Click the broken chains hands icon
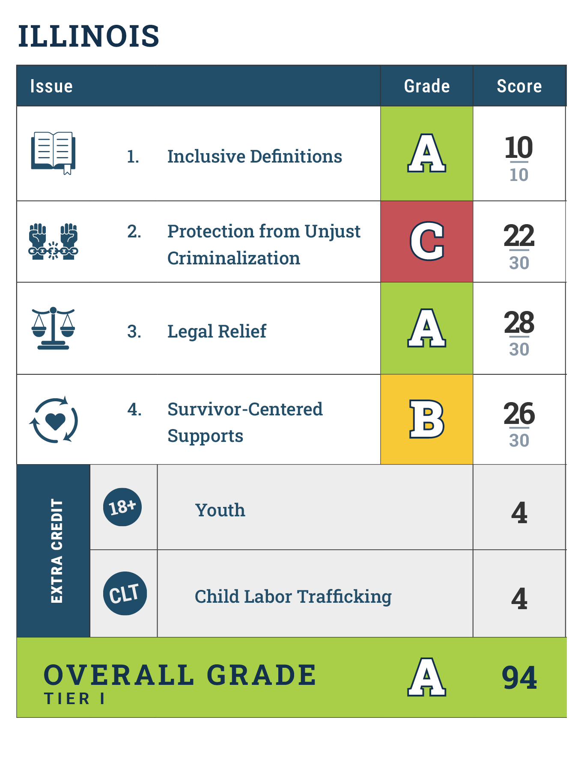578x770 pixels. (x=53, y=242)
